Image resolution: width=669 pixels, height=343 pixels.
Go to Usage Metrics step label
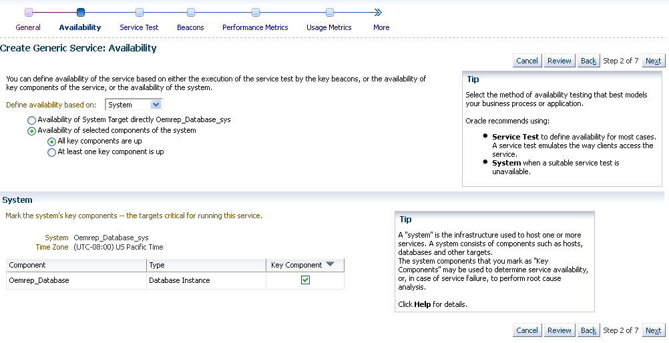329,27
